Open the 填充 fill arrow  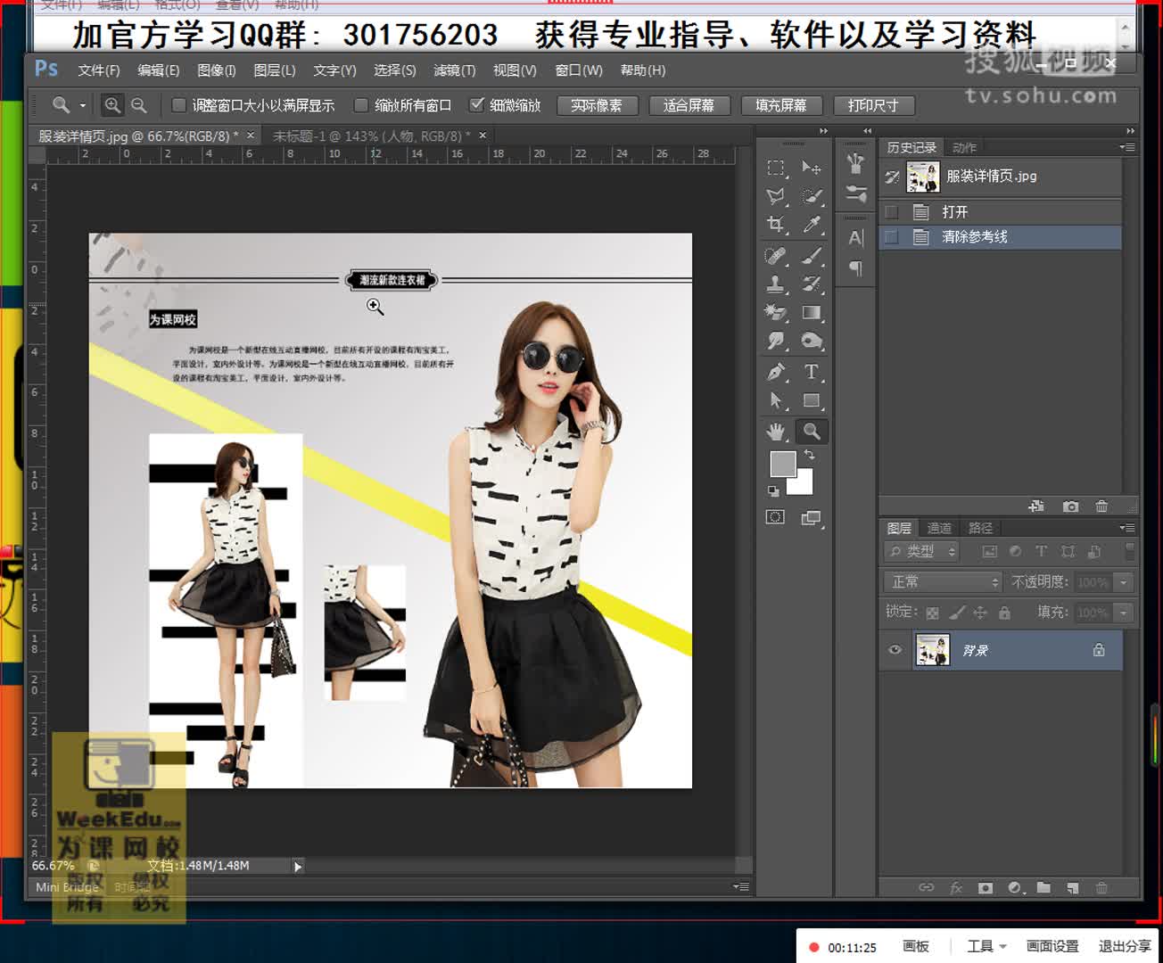(1124, 613)
